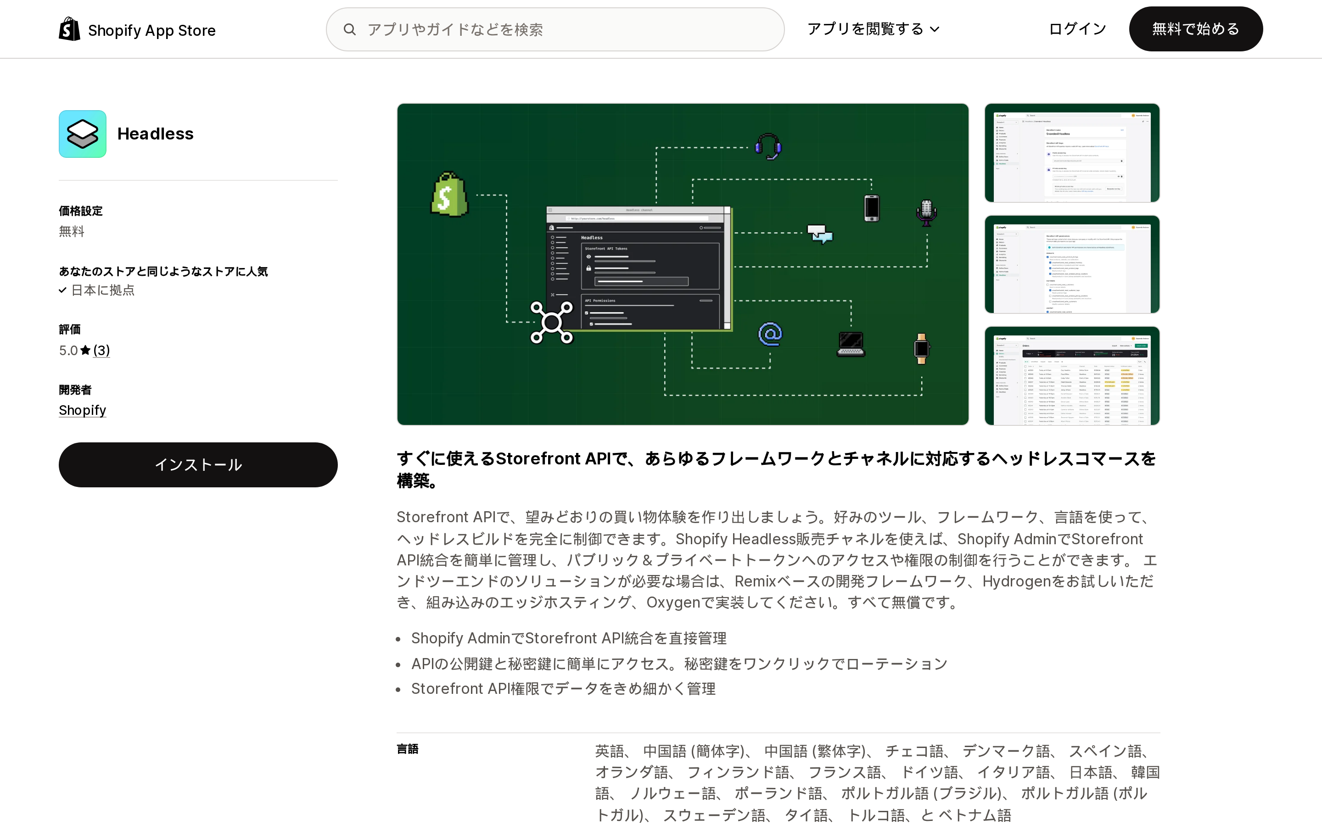
Task: Open the second screenshot thumbnail showing API permissions
Action: point(1072,264)
